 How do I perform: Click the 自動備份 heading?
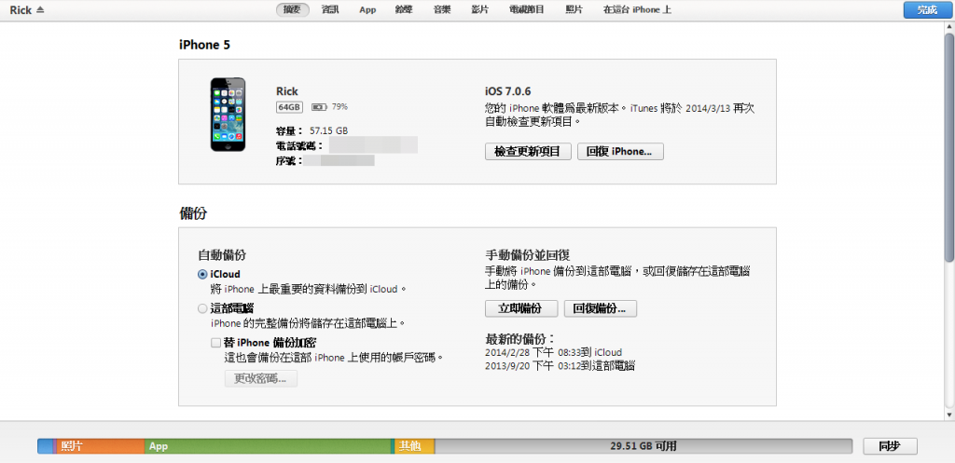(x=222, y=255)
